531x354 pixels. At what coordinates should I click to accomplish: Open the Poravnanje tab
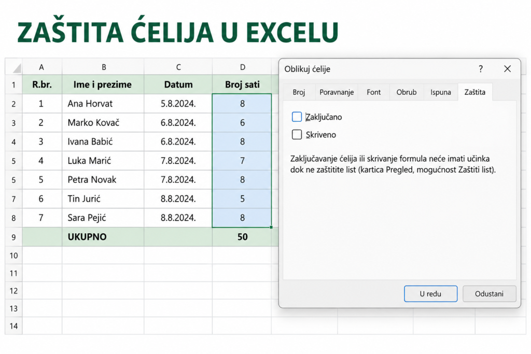point(337,92)
